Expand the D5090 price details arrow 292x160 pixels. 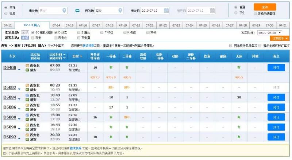tap(19, 129)
